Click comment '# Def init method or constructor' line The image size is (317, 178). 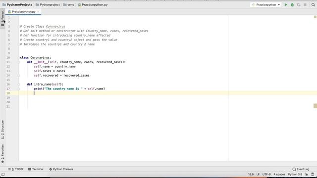pyautogui.click(x=84, y=31)
